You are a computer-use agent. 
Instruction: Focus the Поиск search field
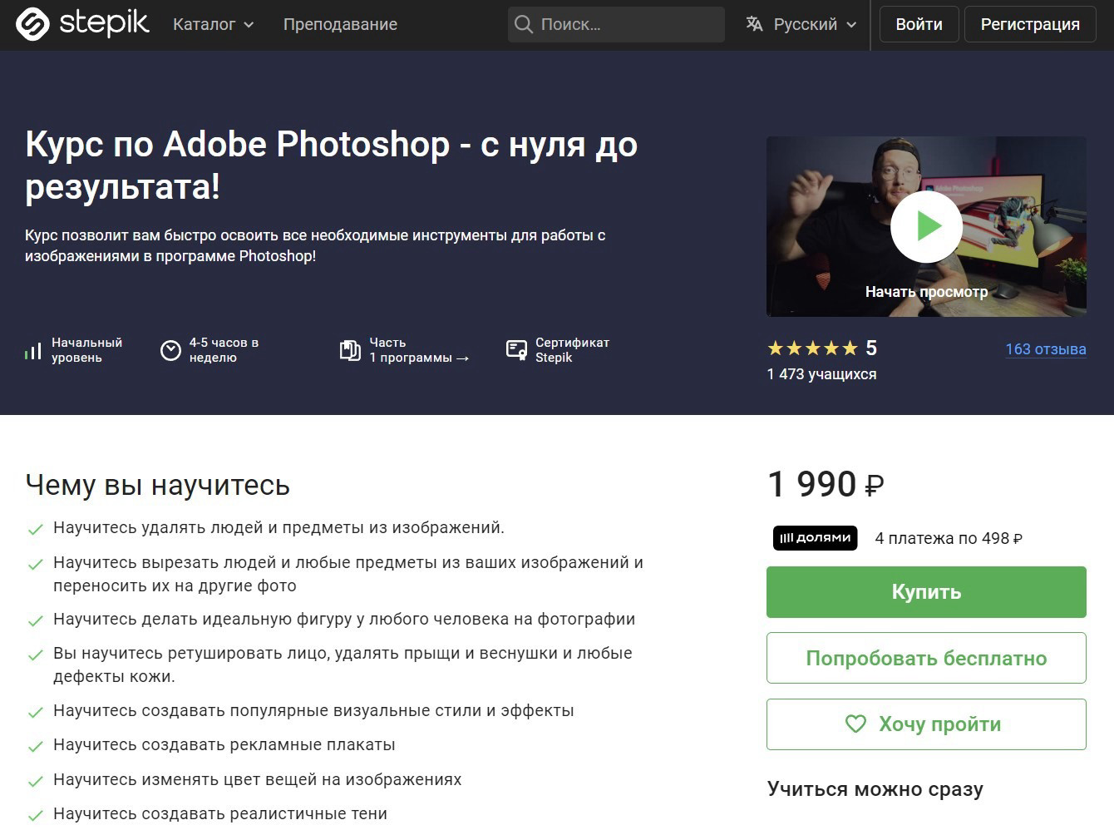(x=616, y=24)
